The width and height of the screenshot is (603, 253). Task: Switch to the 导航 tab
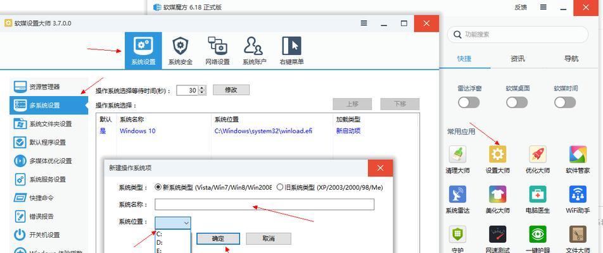[x=571, y=59]
